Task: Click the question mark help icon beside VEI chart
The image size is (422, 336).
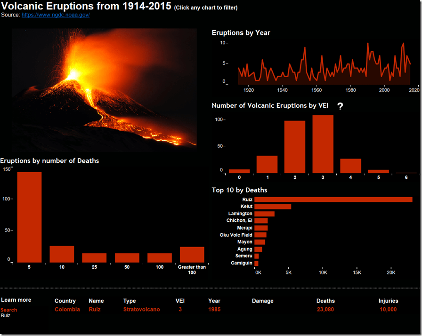Action: (x=340, y=106)
